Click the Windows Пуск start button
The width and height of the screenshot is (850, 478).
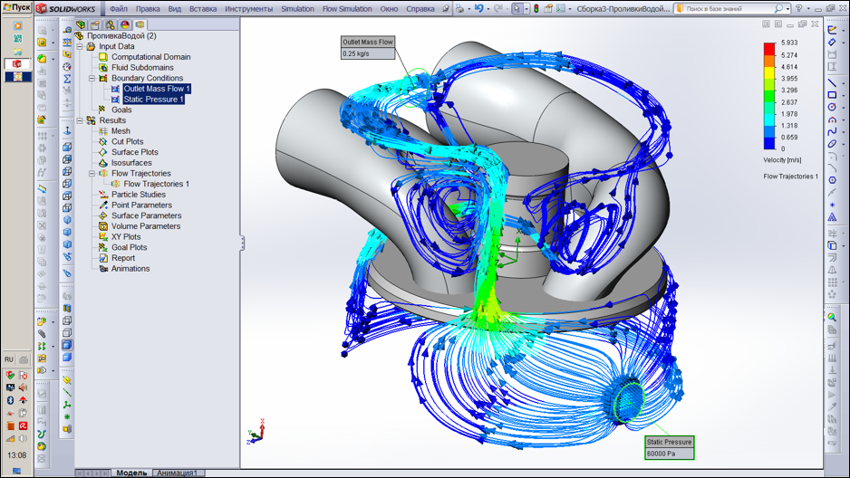coord(16,7)
